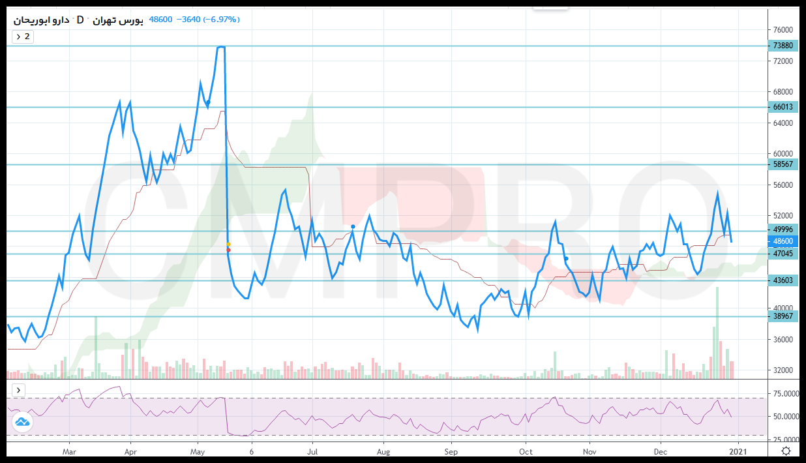Click the Jul label on time axis
Image resolution: width=806 pixels, height=463 pixels.
(312, 451)
